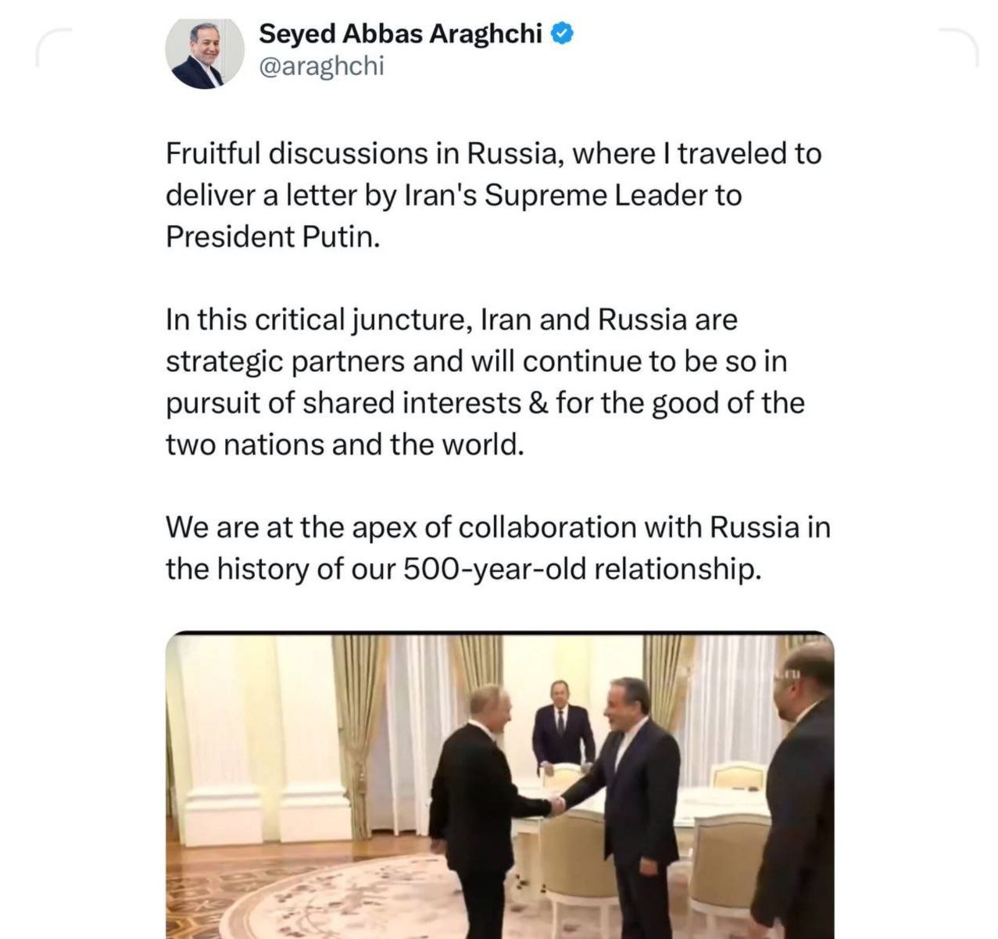This screenshot has width=998, height=939.
Task: Click 'two nations and the world.' line
Action: (343, 445)
